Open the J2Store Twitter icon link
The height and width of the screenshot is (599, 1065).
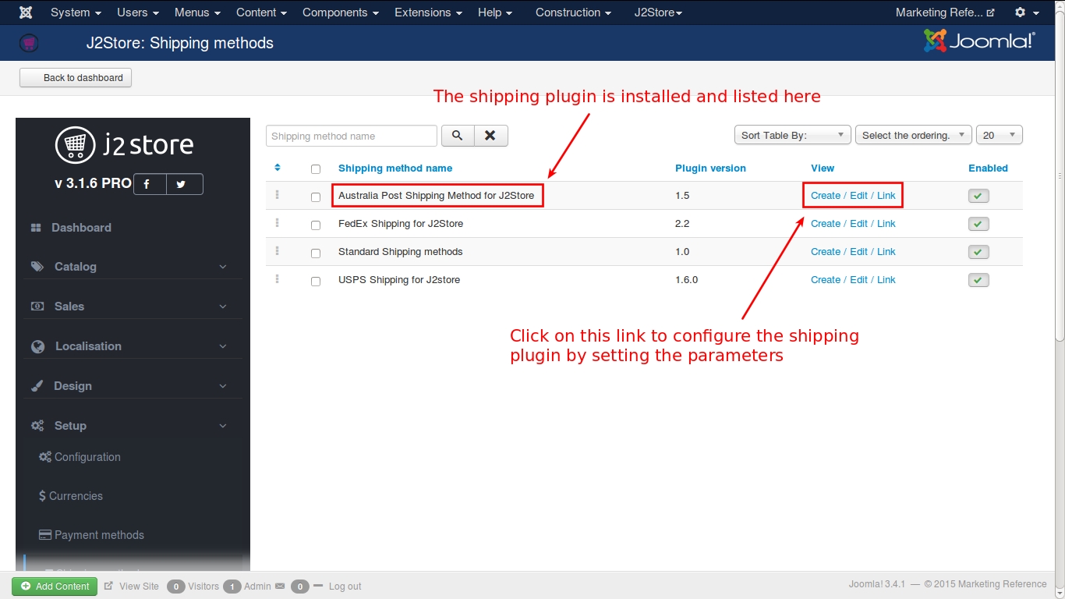181,184
